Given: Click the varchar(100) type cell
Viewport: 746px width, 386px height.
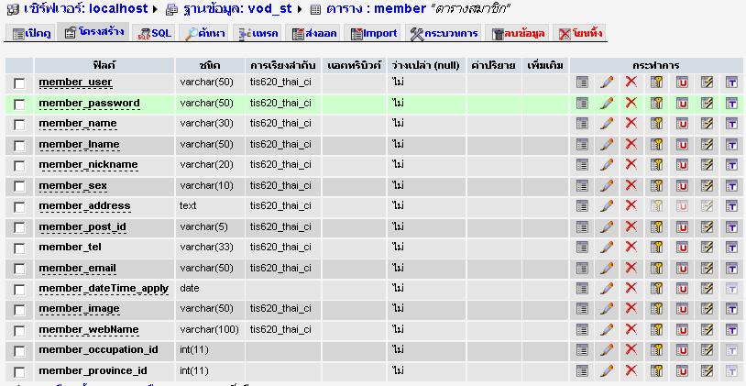Looking at the screenshot, I should pyautogui.click(x=209, y=329).
